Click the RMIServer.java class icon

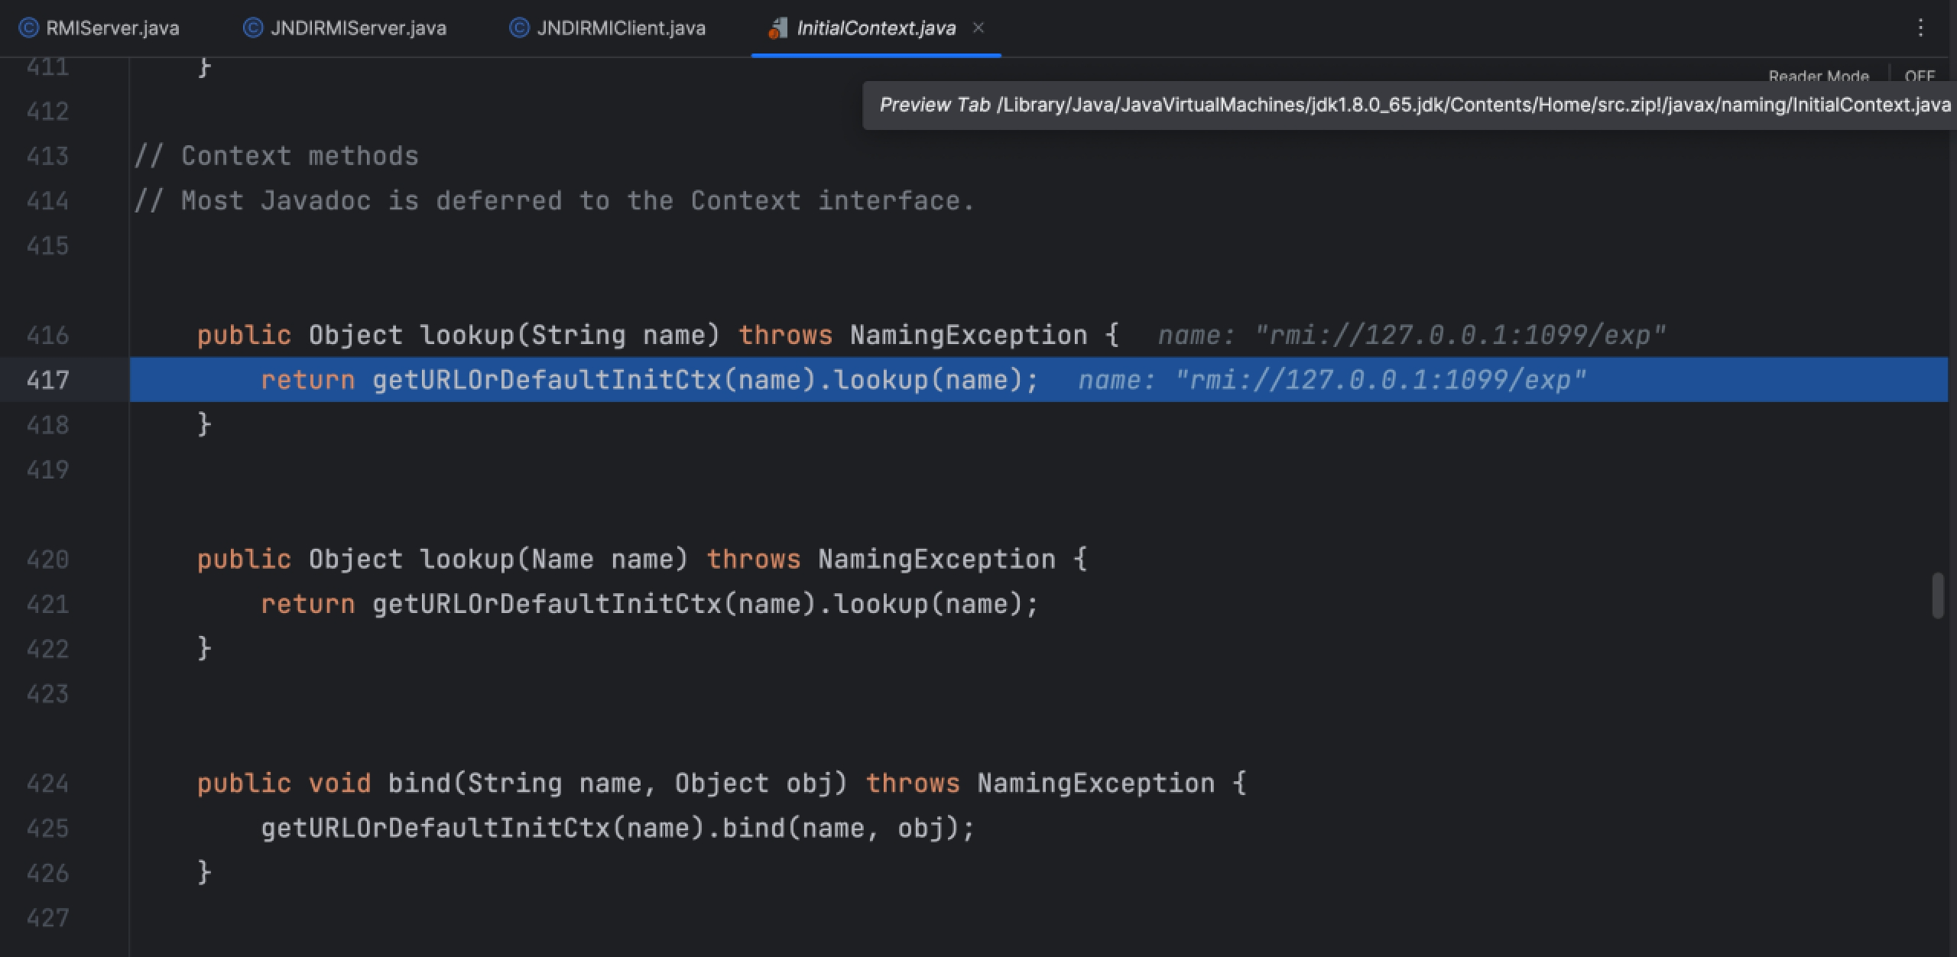click(x=28, y=28)
